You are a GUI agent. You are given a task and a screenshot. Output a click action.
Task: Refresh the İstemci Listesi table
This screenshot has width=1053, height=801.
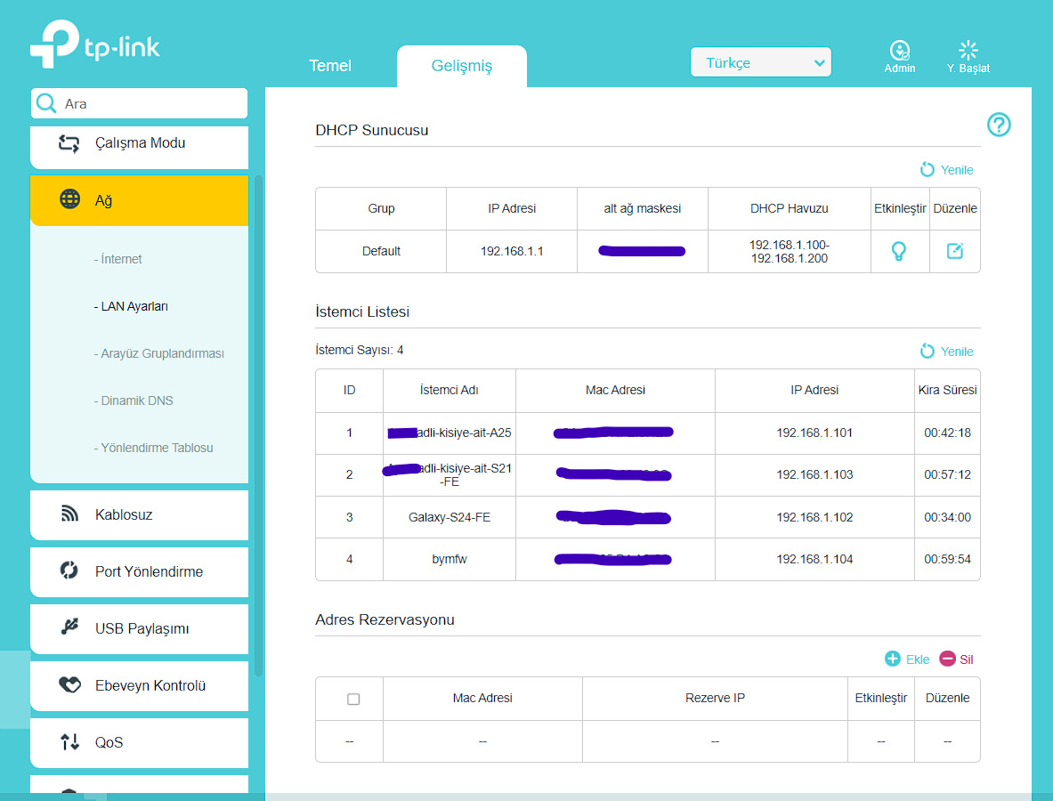click(946, 352)
